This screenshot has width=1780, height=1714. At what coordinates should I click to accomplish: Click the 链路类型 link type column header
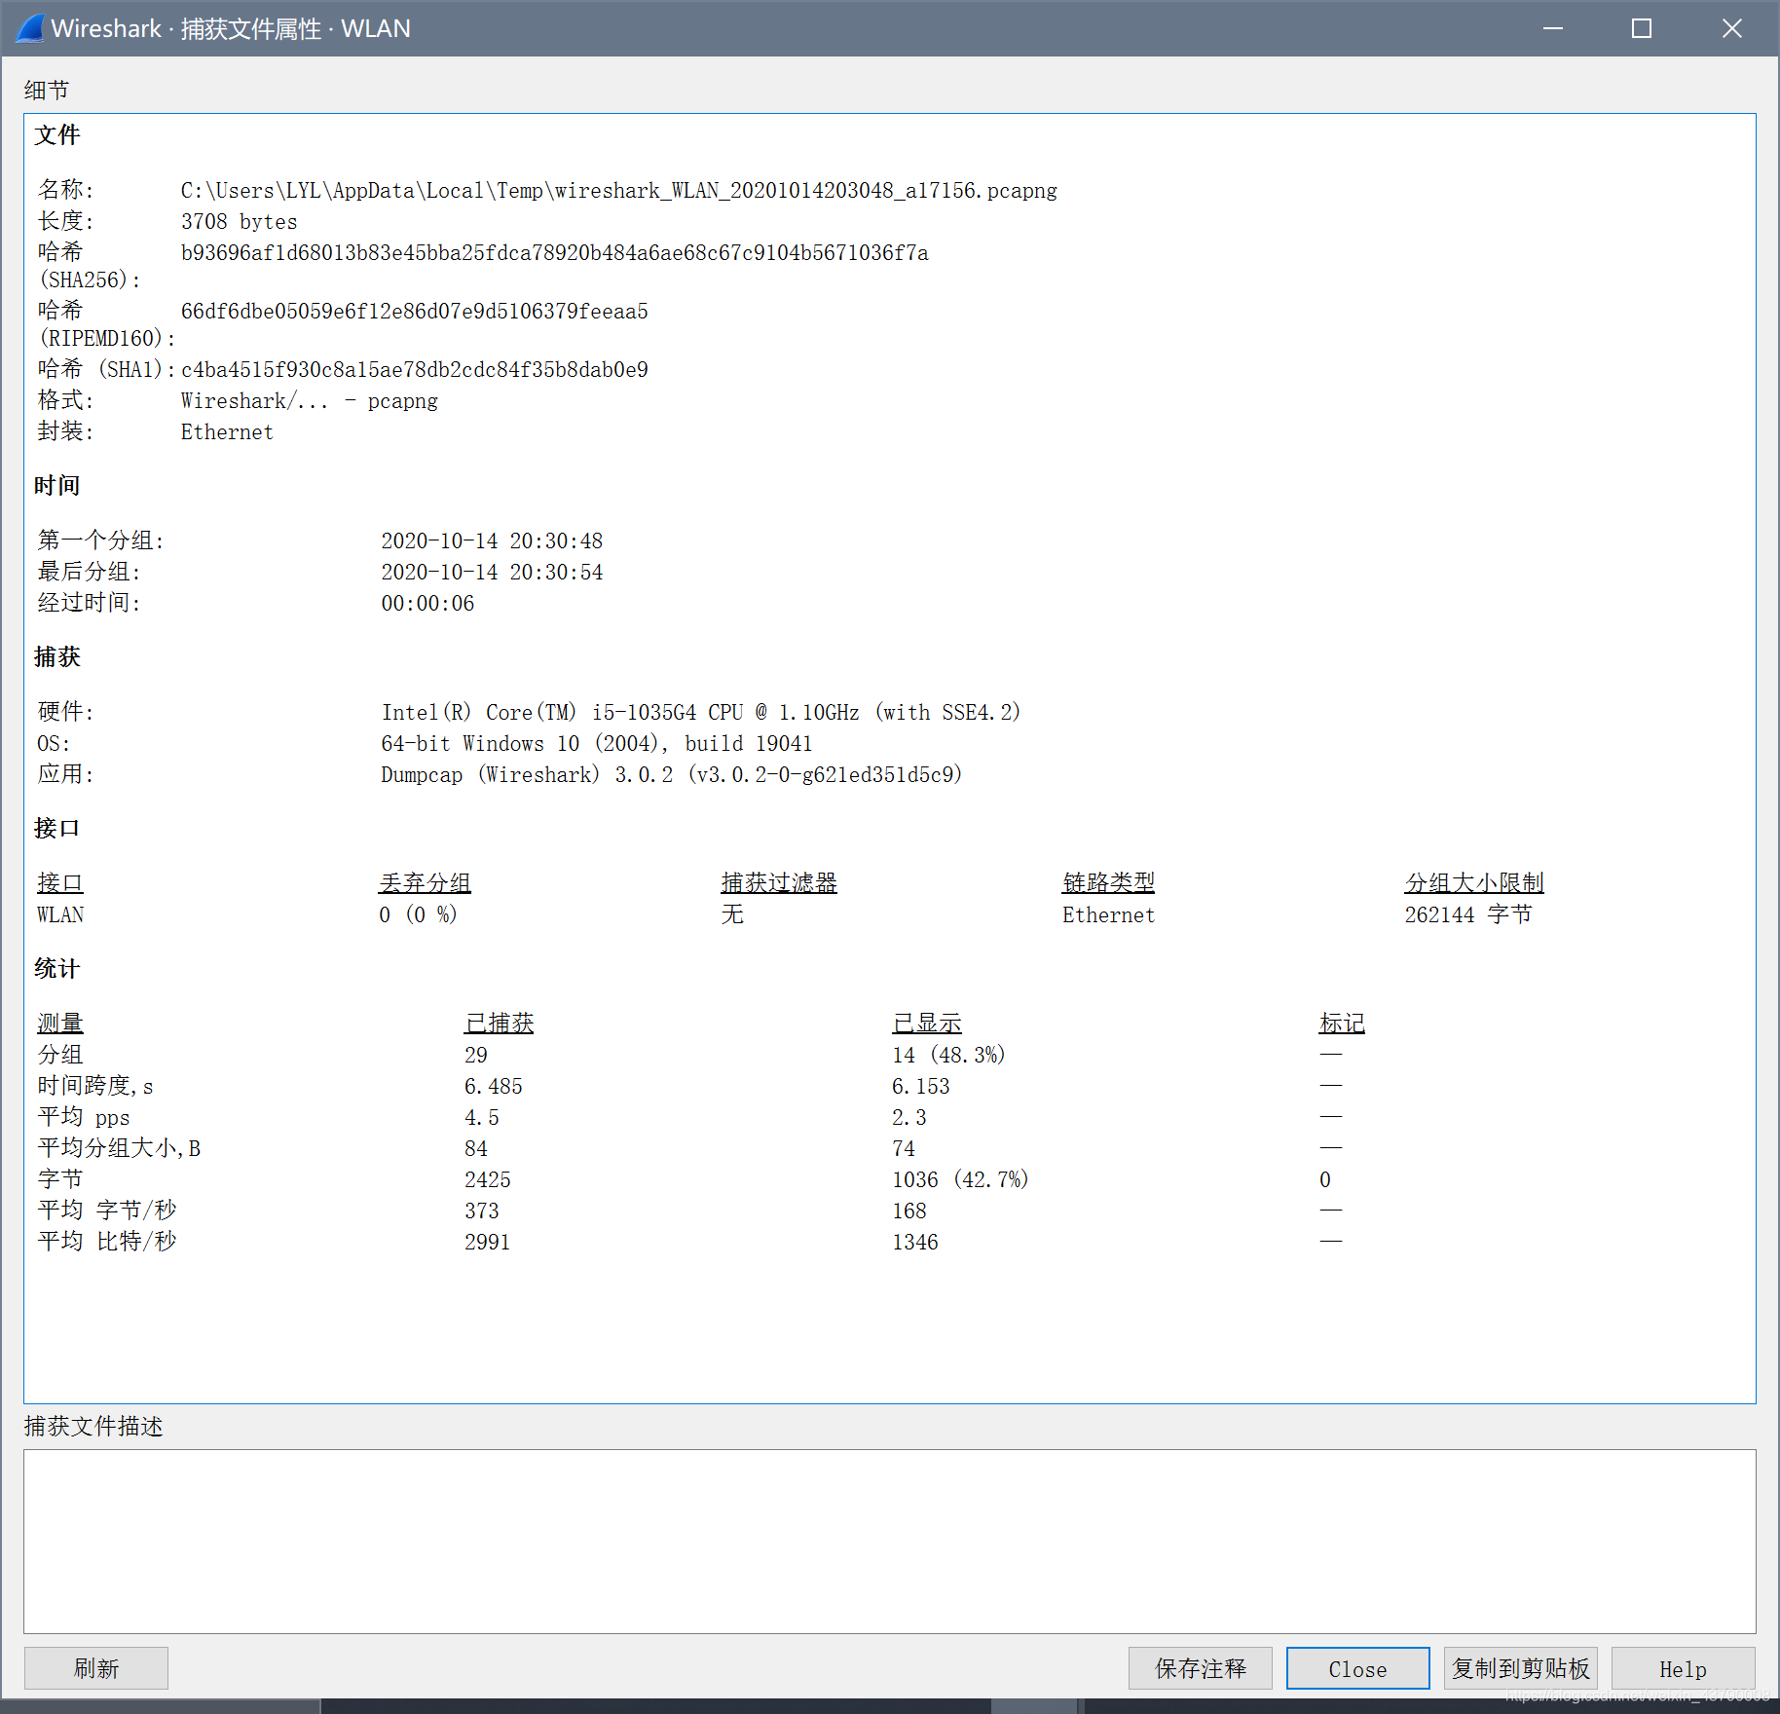pyautogui.click(x=1108, y=882)
